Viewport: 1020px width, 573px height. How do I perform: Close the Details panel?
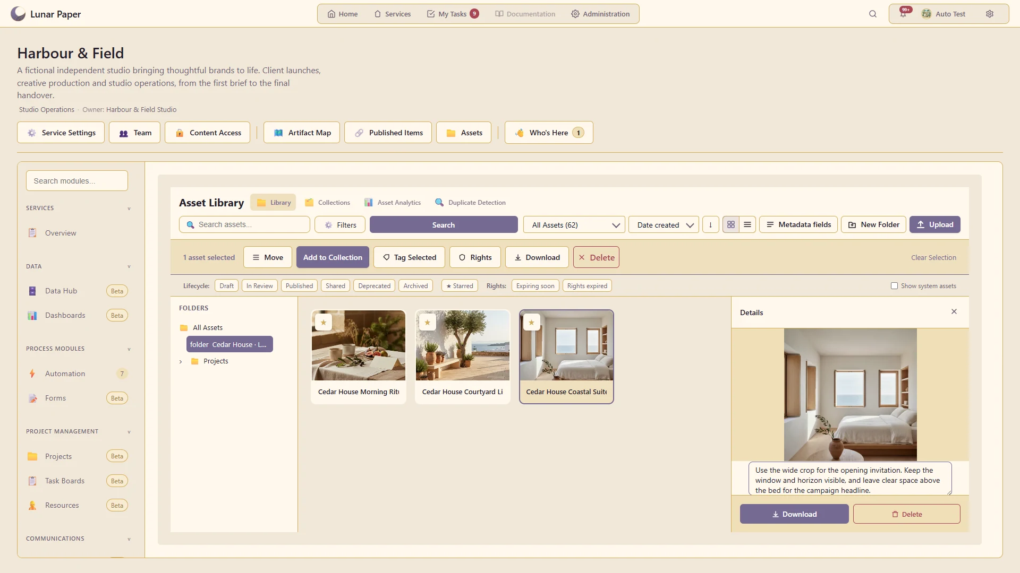(x=954, y=312)
